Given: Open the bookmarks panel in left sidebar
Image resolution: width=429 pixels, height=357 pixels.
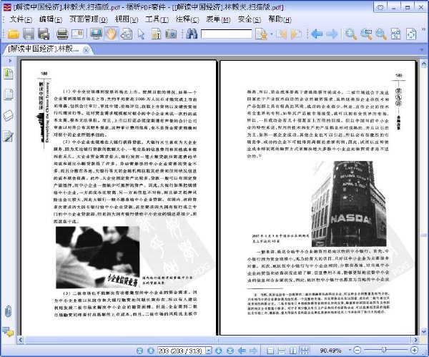Looking at the screenshot, I should pos(8,74).
